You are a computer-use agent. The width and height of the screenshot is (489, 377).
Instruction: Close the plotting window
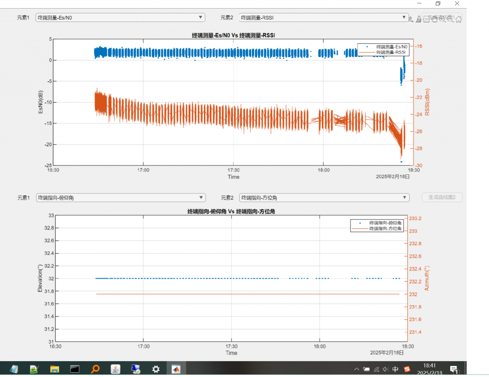pyautogui.click(x=457, y=3)
